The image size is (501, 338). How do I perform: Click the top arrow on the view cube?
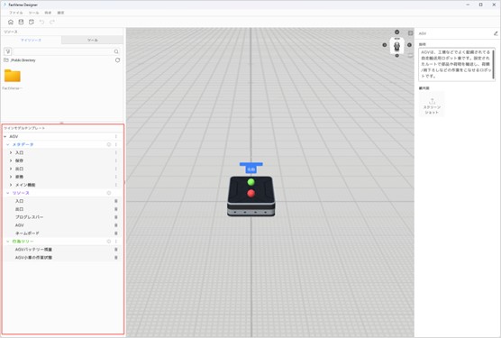point(396,32)
